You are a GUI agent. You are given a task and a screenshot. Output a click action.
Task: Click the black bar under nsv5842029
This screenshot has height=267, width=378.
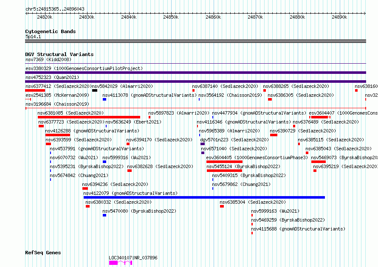coord(95,90)
